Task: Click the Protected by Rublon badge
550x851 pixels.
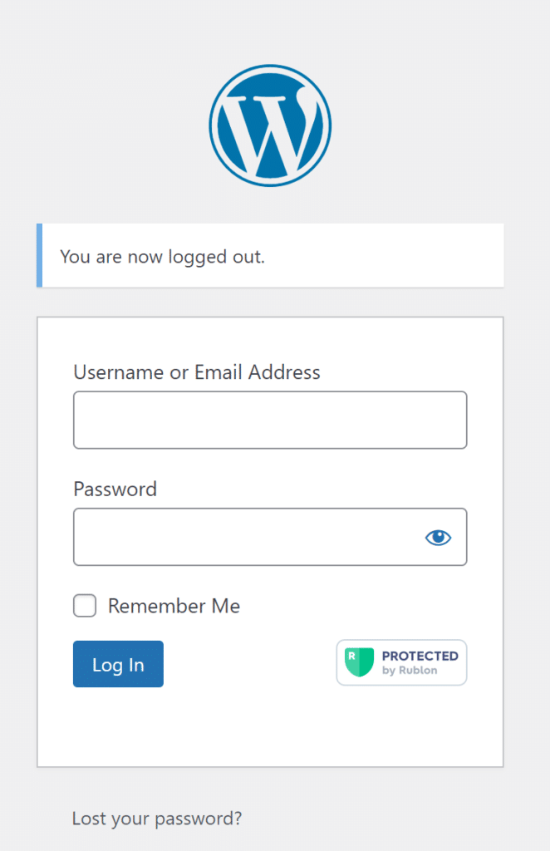Action: [x=401, y=662]
